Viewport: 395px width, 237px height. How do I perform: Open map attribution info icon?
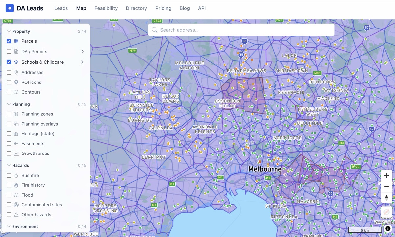click(x=388, y=228)
